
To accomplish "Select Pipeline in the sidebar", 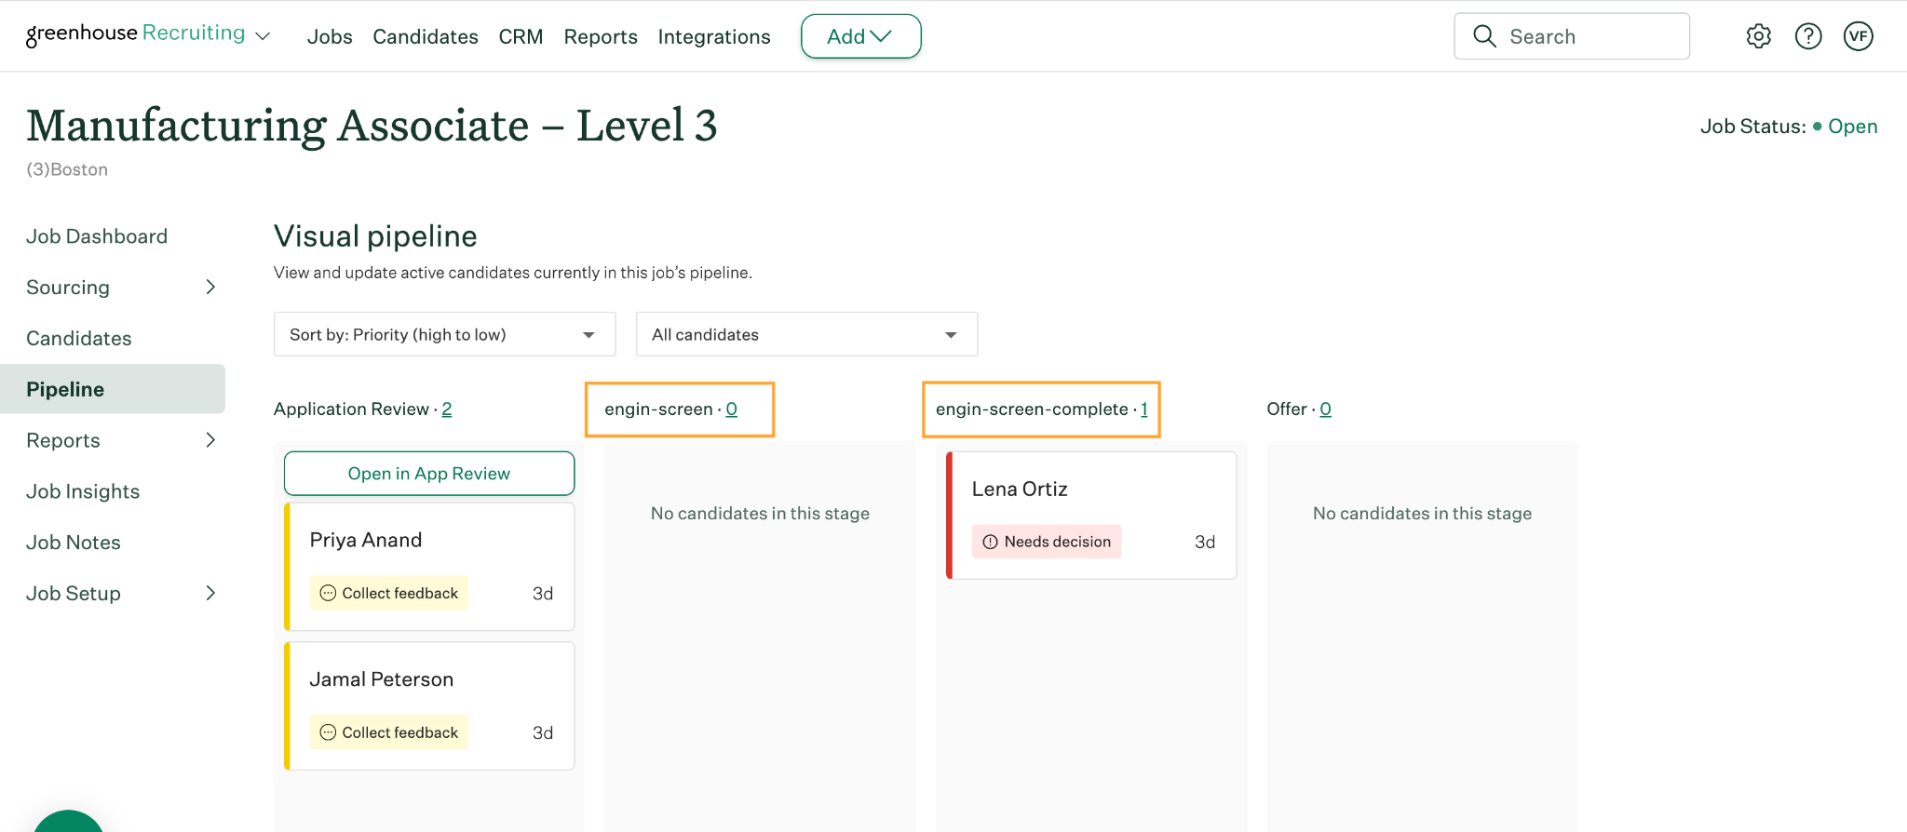I will (x=113, y=389).
